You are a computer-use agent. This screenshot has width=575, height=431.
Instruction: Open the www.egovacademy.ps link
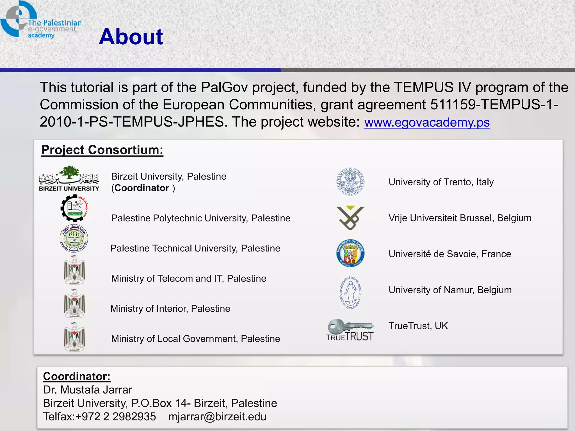[x=427, y=122]
